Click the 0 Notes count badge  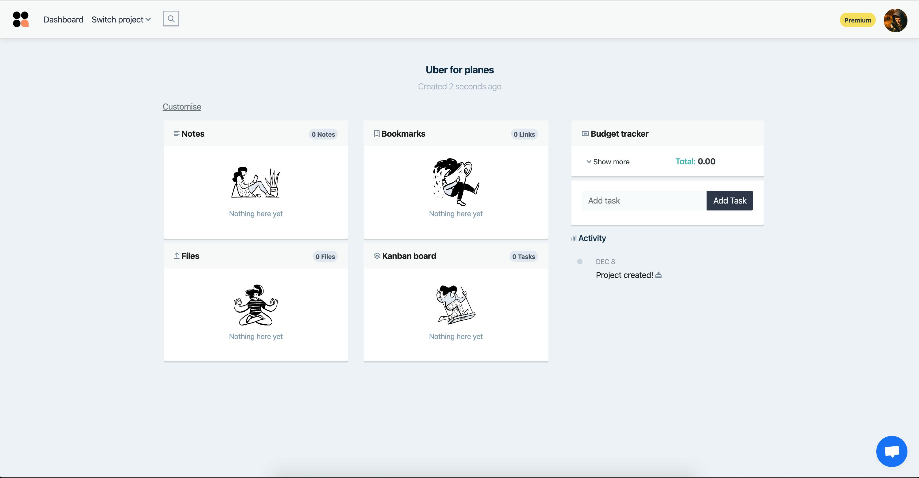click(323, 134)
